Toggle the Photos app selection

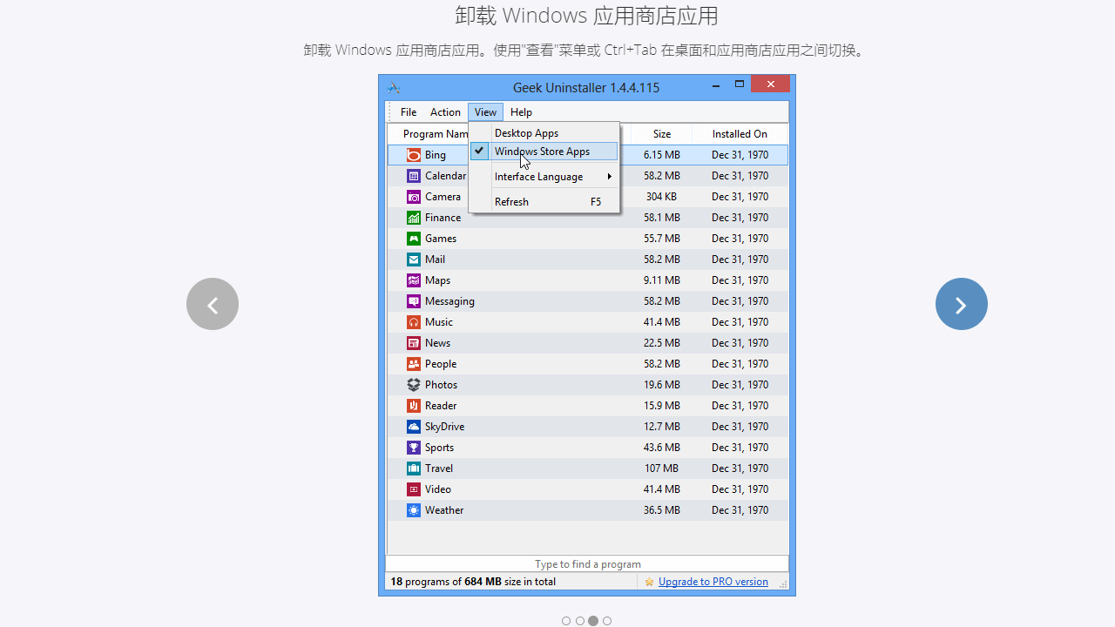[413, 385]
